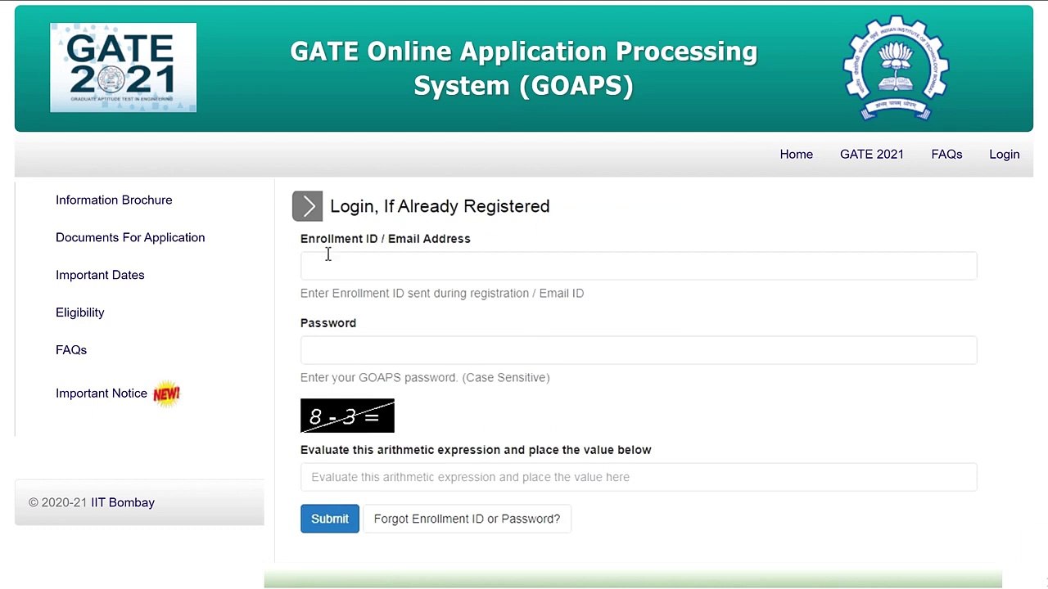The width and height of the screenshot is (1048, 589).
Task: Go to Login in the top navigation
Action: (1004, 154)
